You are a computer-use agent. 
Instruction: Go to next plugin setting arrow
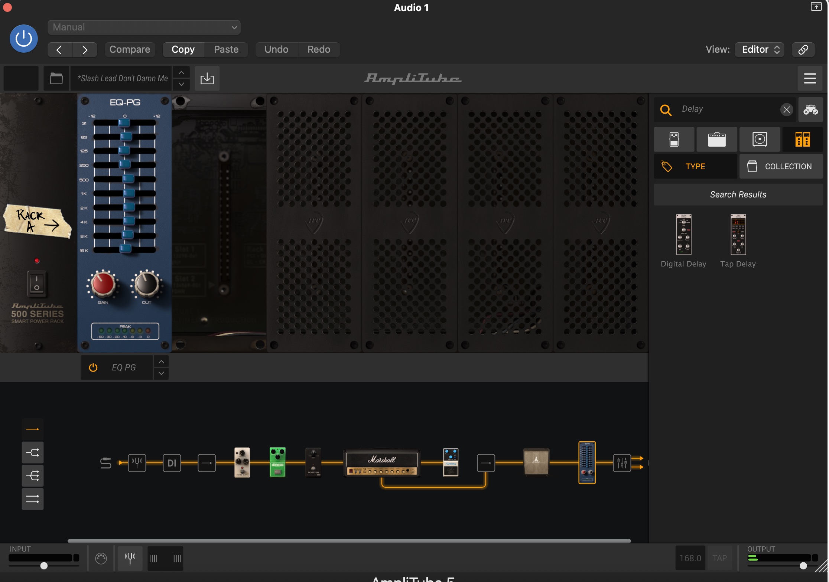coord(85,50)
